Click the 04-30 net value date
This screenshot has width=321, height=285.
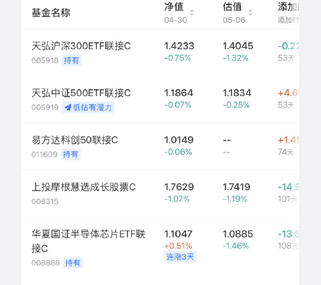tap(175, 20)
